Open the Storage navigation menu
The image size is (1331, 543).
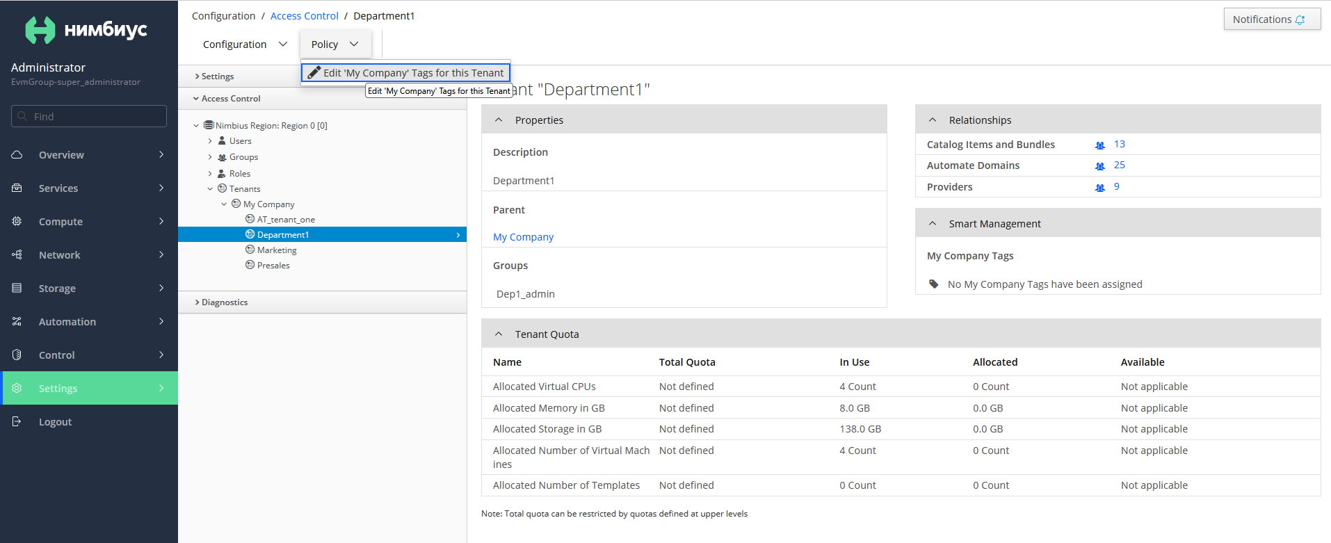[89, 288]
